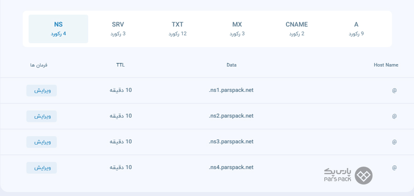
Task: Edit the ns1.parspack.net record
Action: (41, 90)
